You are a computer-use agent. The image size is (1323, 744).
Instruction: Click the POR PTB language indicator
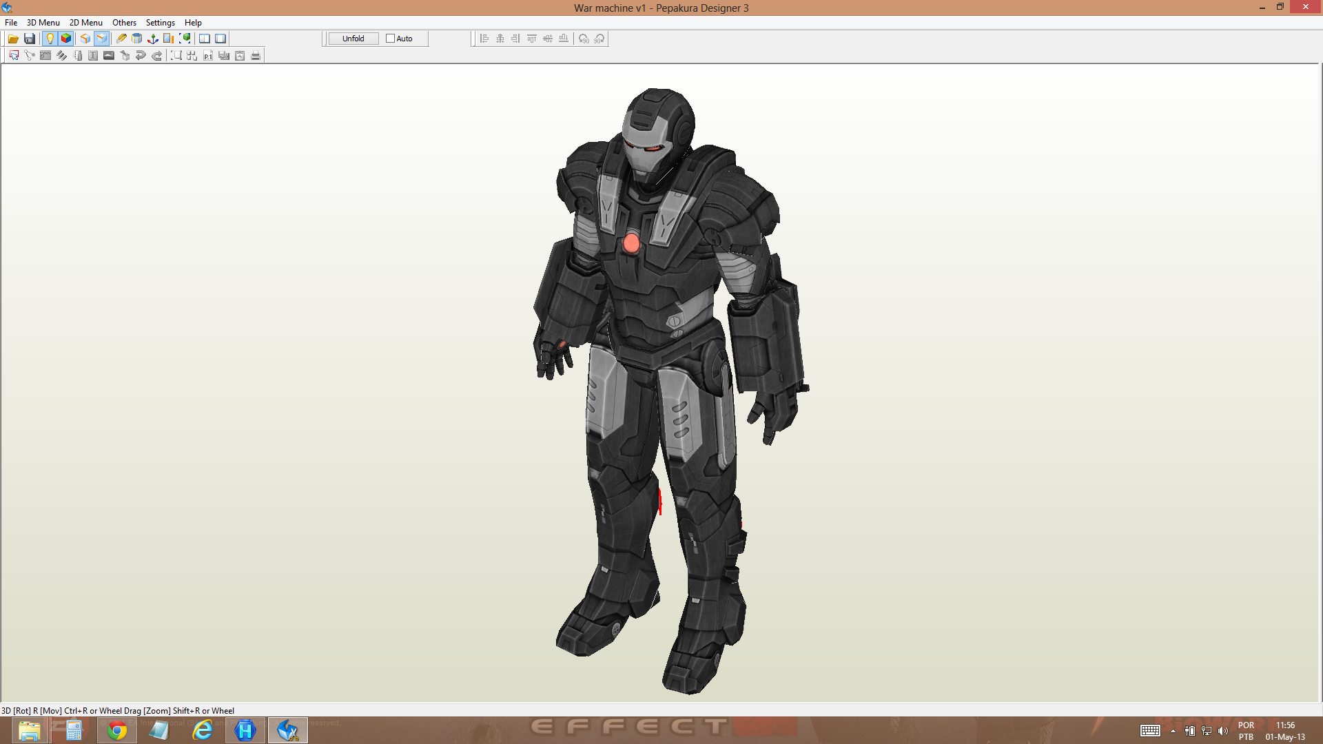click(1247, 731)
